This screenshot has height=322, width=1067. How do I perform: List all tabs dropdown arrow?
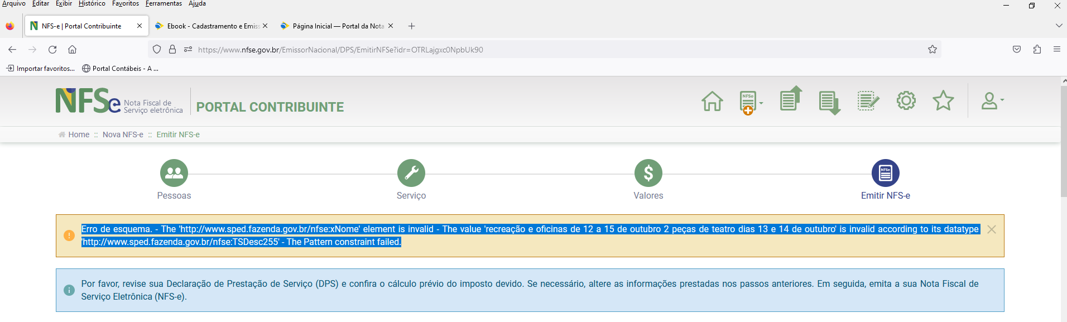[1059, 26]
